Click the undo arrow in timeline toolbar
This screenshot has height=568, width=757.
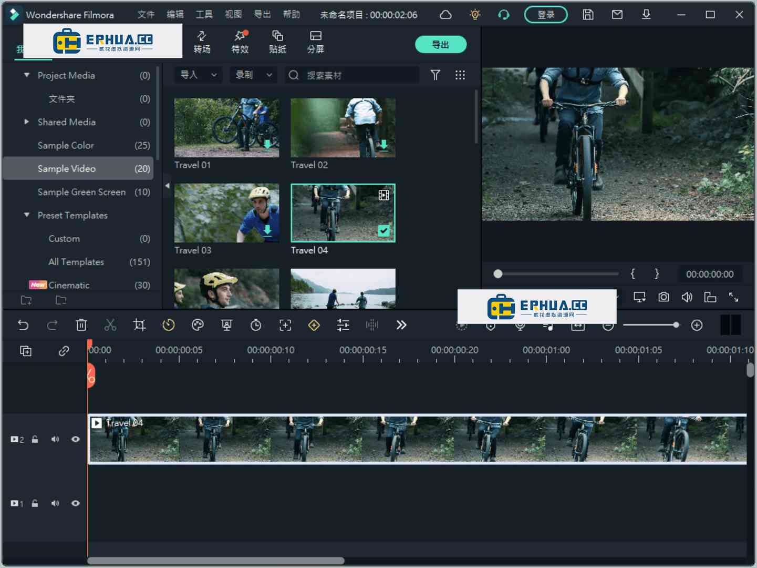coord(23,325)
